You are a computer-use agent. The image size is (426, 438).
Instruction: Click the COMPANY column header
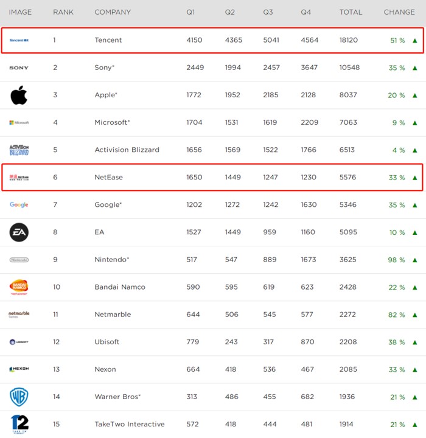[x=113, y=12]
